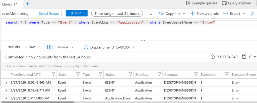257x103 pixels.
Task: Click the Select Scope link
Action: coord(49,13)
